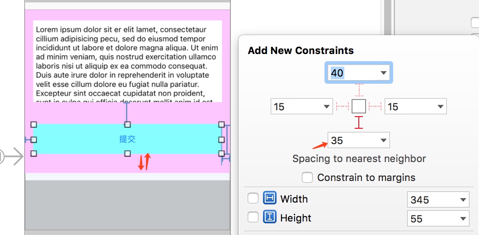Screen dimensions: 479x235
Task: Grab the top-left resize handle of button
Action: pyautogui.click(x=33, y=125)
